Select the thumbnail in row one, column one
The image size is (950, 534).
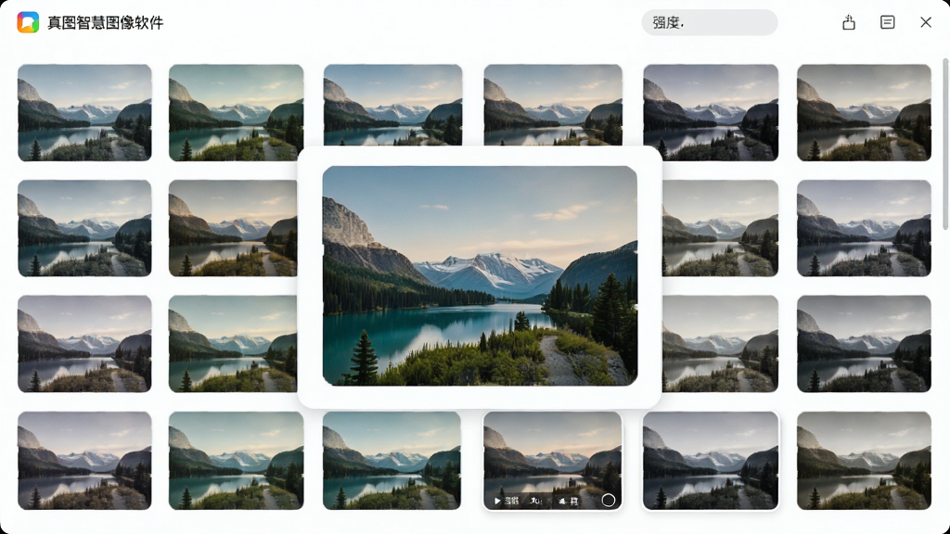point(84,112)
